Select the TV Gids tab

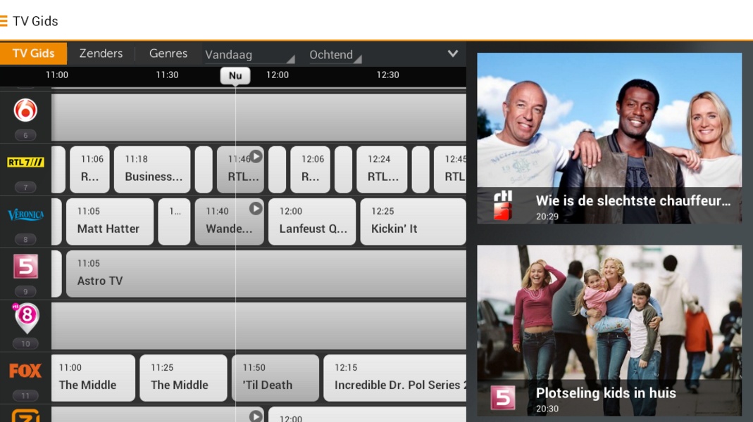pyautogui.click(x=33, y=53)
